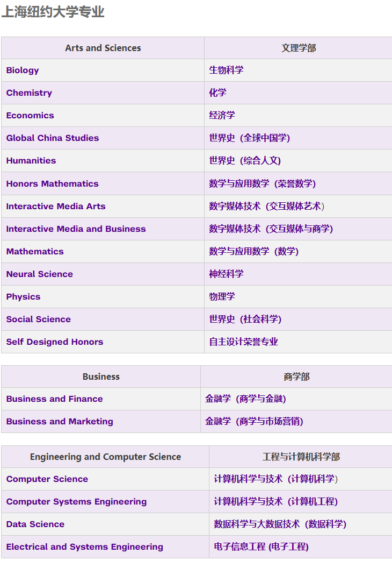The image size is (392, 561).
Task: Select Interactive Media Arts link
Action: tap(56, 206)
